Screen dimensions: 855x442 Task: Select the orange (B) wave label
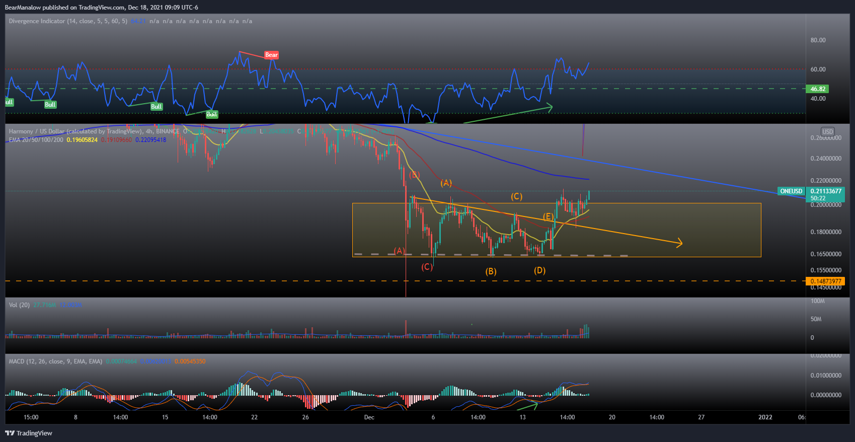[x=491, y=271]
